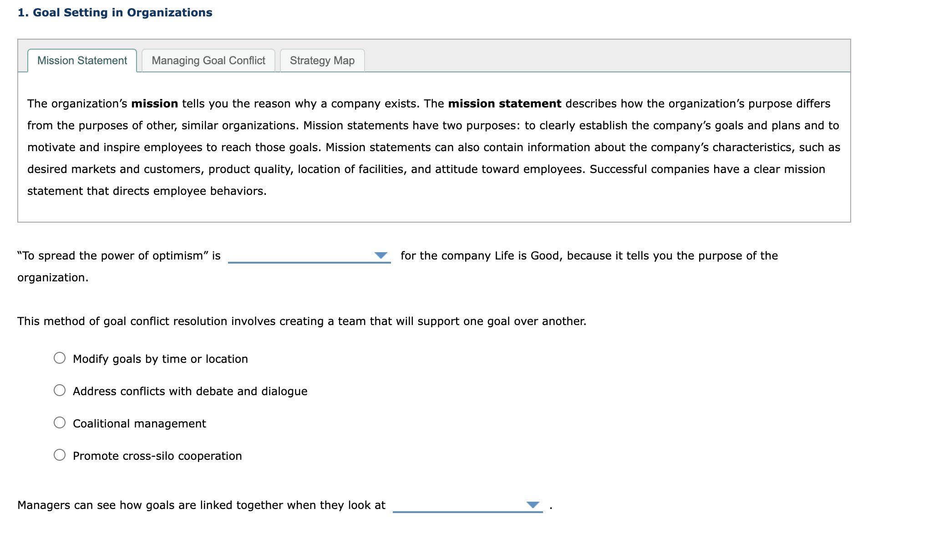Screen dimensions: 944x539
Task: Switch to the Managing Goal Conflict tab
Action: 208,60
